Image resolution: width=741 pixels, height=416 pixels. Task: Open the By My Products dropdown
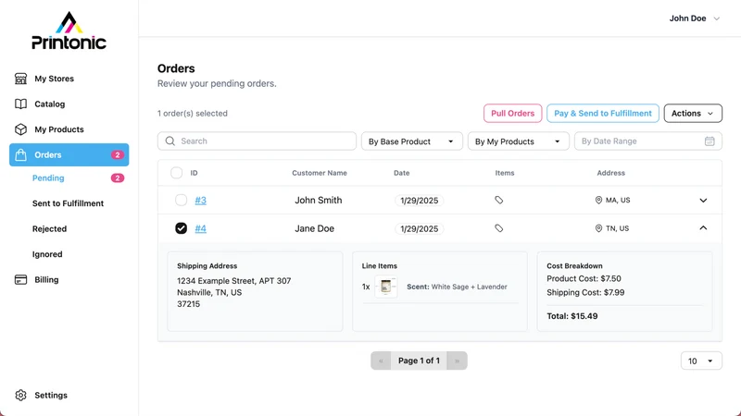[x=518, y=141]
